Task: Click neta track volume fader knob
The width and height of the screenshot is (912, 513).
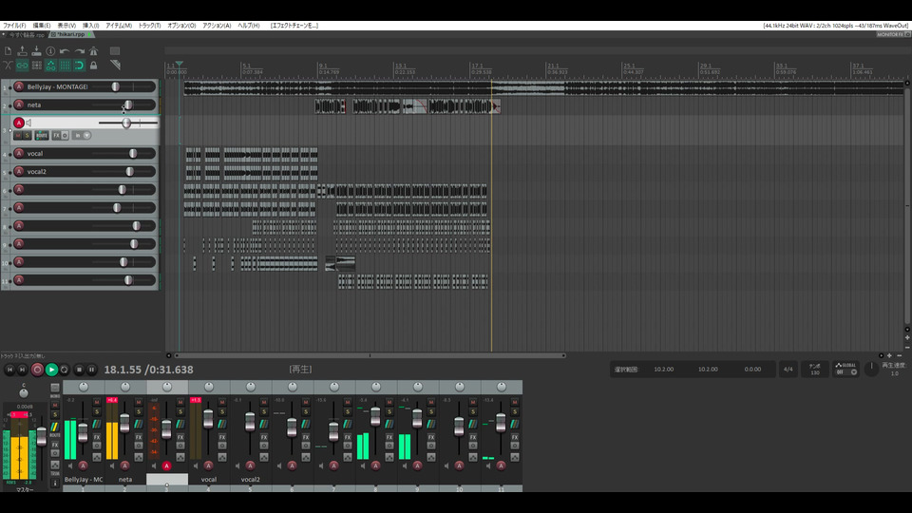Action: point(127,104)
